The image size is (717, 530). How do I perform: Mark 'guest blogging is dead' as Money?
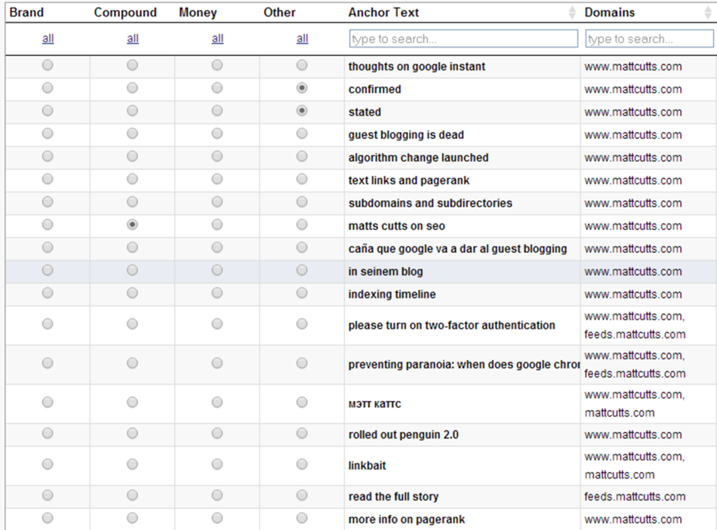pos(217,134)
